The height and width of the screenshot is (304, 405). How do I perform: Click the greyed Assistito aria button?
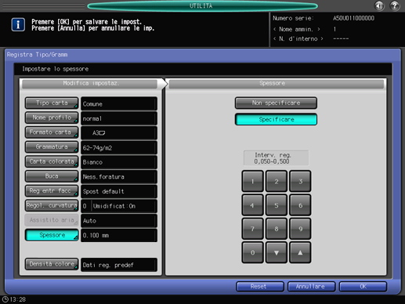52,220
